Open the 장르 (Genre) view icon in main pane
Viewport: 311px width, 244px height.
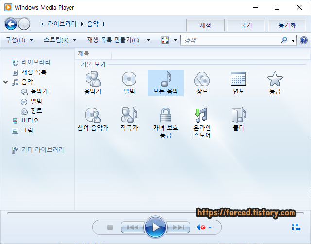point(202,83)
